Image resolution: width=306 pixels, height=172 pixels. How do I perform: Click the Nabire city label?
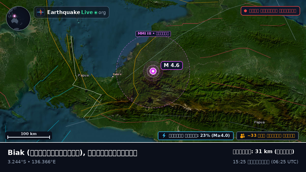pos(117,74)
